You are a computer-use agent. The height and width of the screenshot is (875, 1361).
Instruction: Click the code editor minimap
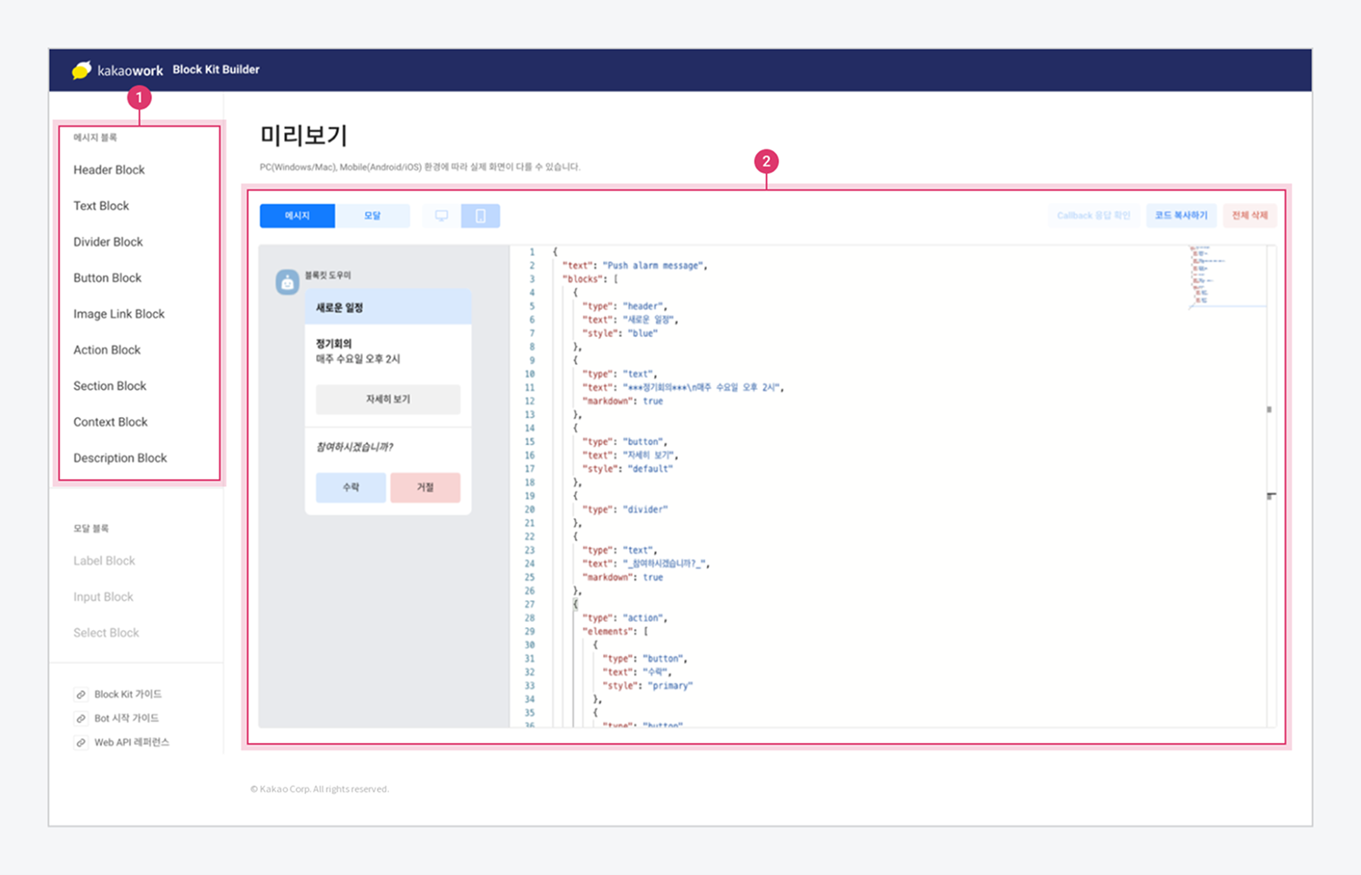1227,277
